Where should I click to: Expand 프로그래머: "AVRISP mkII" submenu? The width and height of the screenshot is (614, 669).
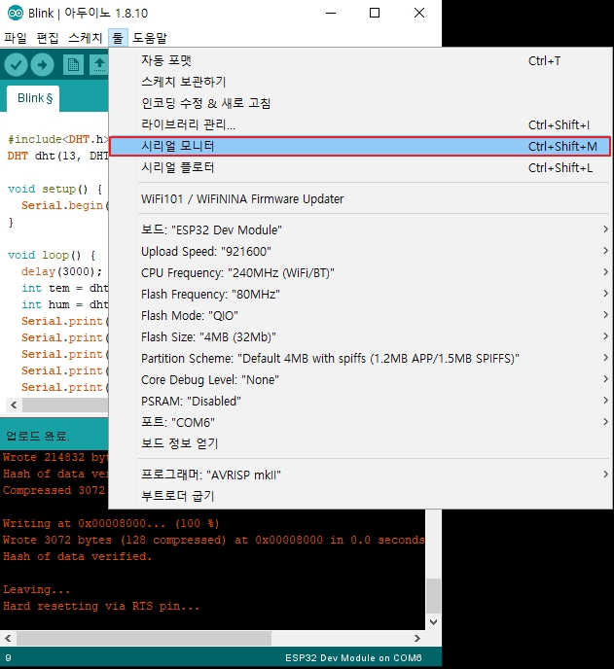pos(360,475)
